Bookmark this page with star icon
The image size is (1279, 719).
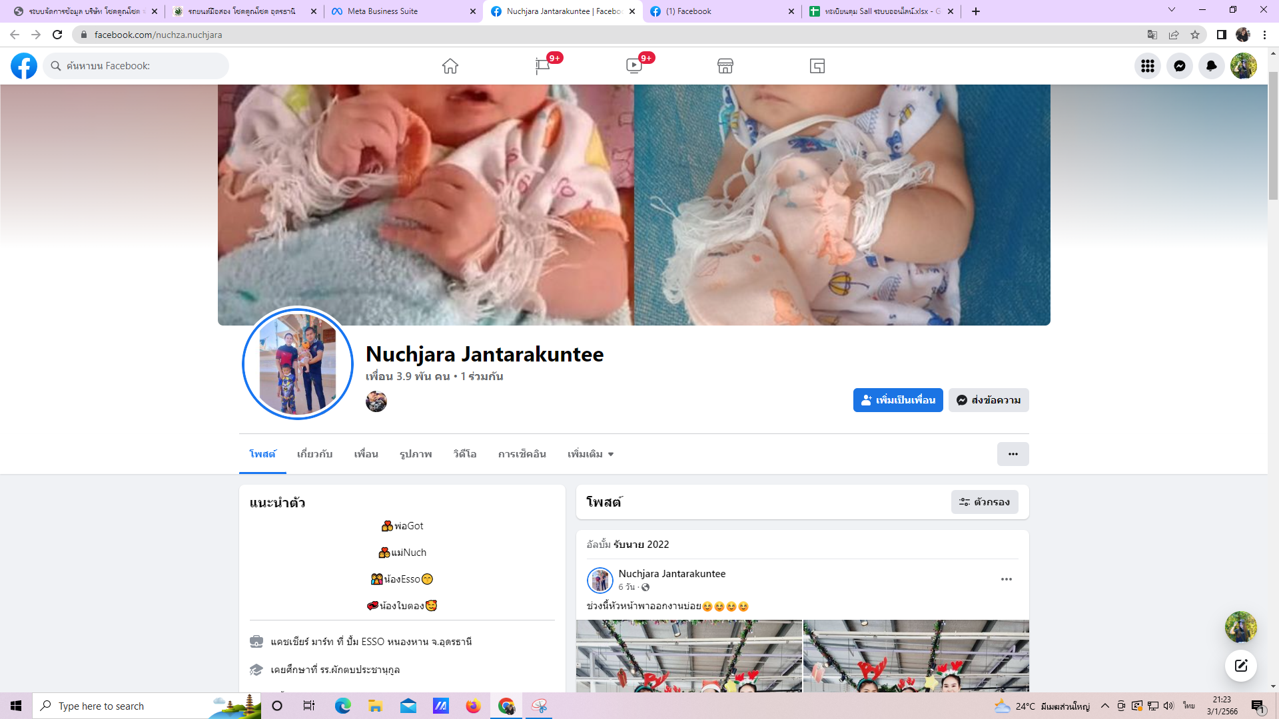pyautogui.click(x=1195, y=35)
